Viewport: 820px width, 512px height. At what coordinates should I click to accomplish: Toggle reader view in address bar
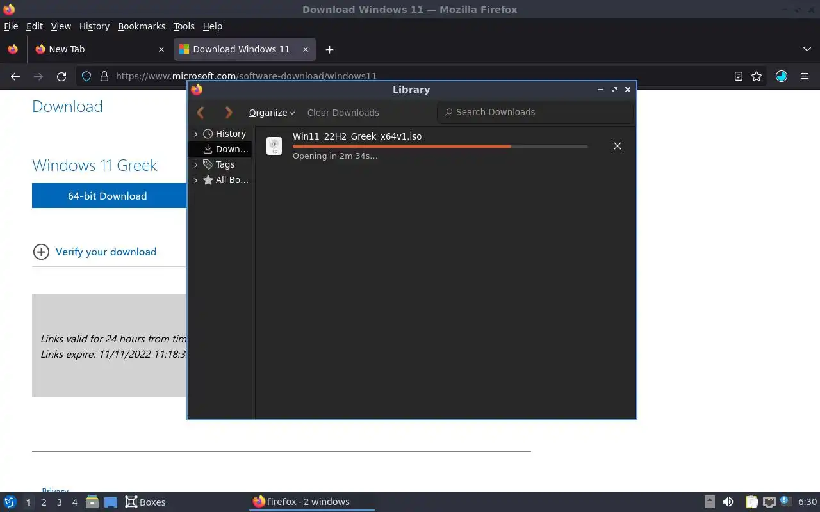point(739,76)
